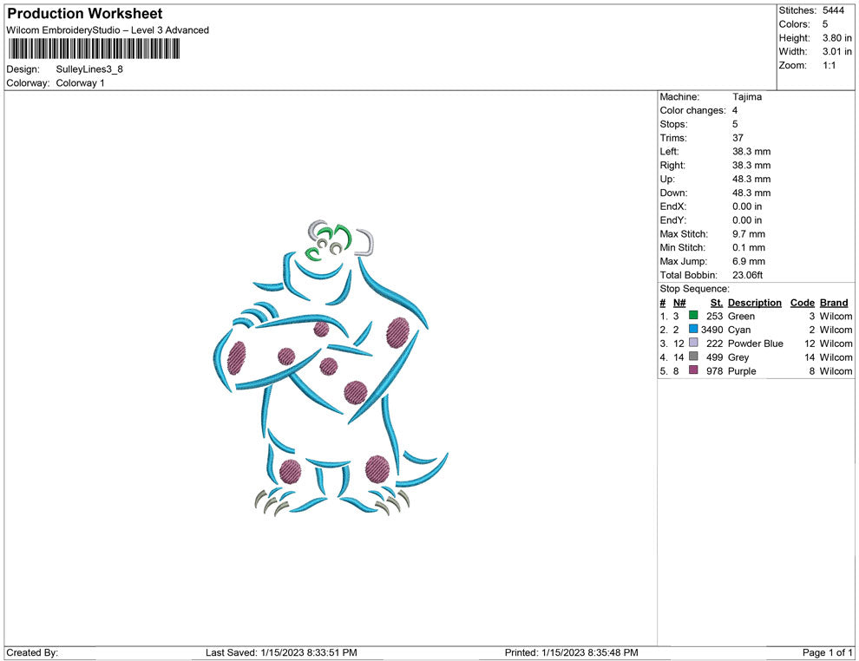Open the Zoom 1:1 setting
Viewport: 859px width, 661px height.
pos(828,64)
